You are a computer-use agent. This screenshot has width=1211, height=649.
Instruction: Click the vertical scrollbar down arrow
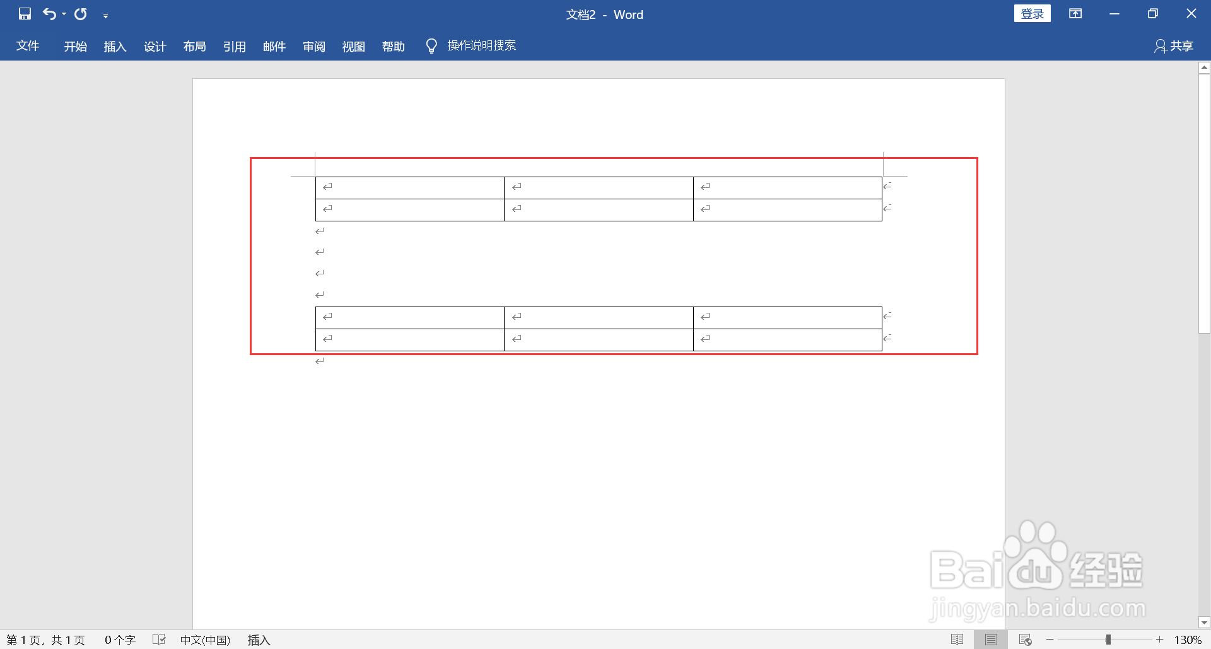(1204, 623)
